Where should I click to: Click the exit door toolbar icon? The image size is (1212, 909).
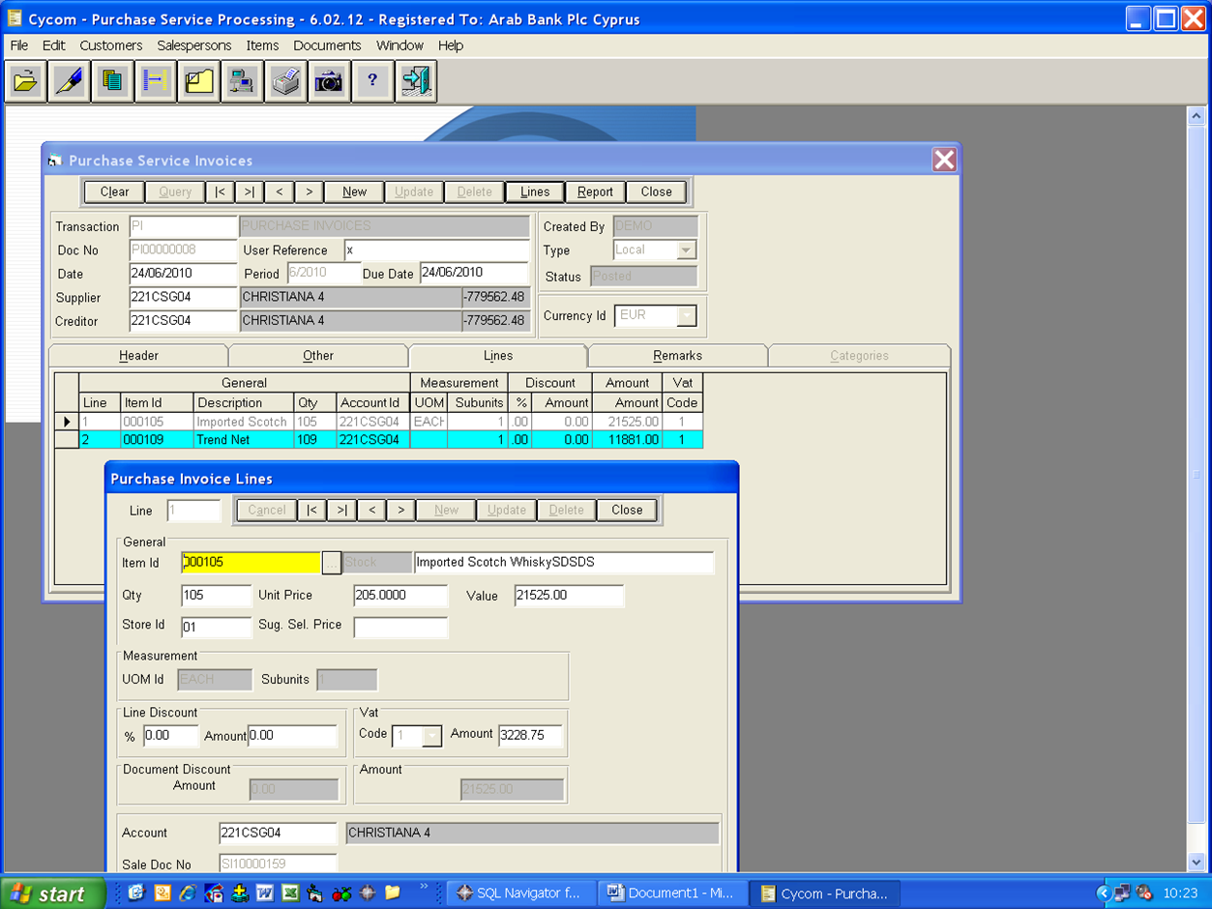(x=416, y=82)
